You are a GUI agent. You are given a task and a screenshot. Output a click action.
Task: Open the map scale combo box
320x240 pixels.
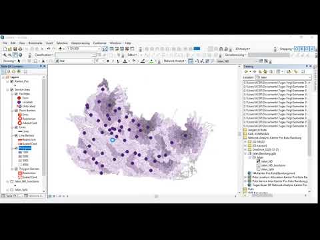[84, 49]
